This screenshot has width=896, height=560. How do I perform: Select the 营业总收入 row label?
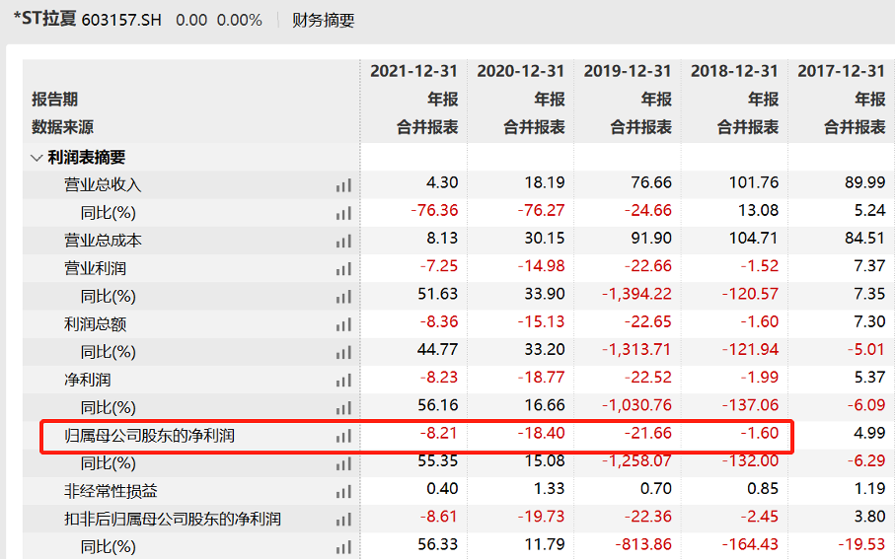click(103, 185)
